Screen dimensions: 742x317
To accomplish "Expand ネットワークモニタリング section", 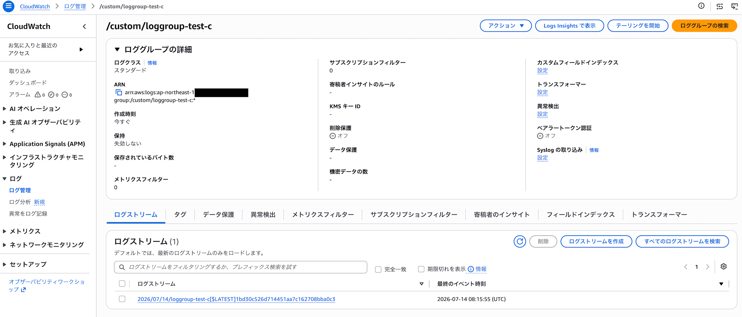I will coord(4,245).
